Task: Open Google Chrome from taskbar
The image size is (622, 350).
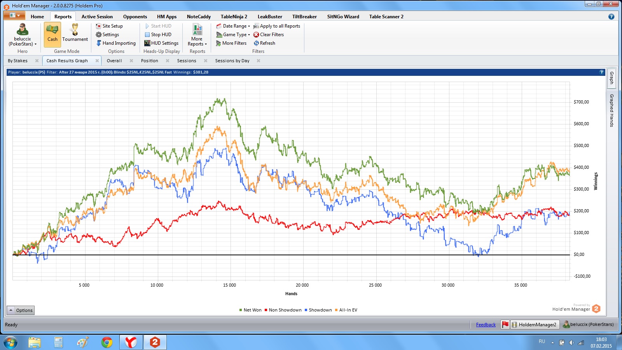Action: [x=107, y=342]
